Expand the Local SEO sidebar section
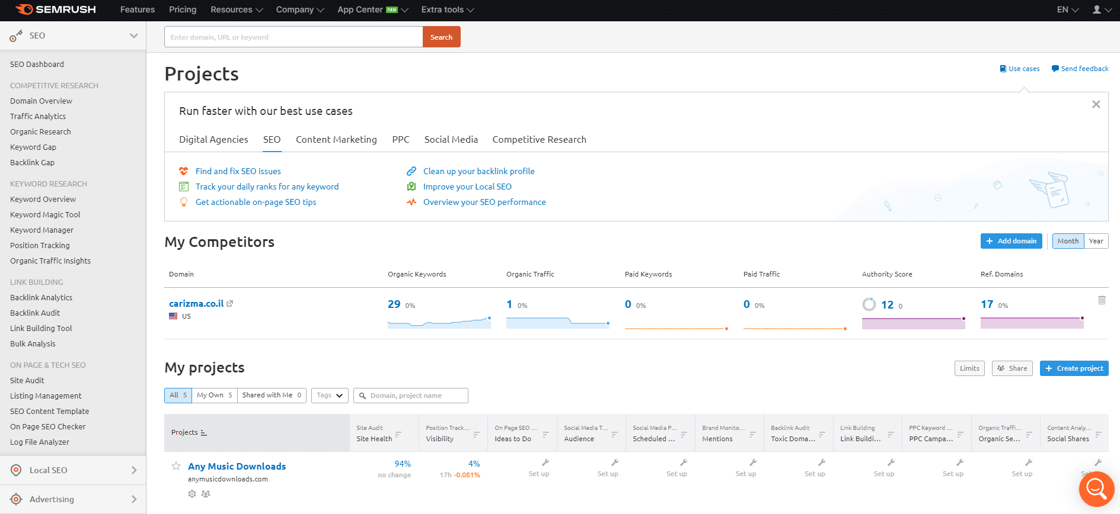 point(134,470)
